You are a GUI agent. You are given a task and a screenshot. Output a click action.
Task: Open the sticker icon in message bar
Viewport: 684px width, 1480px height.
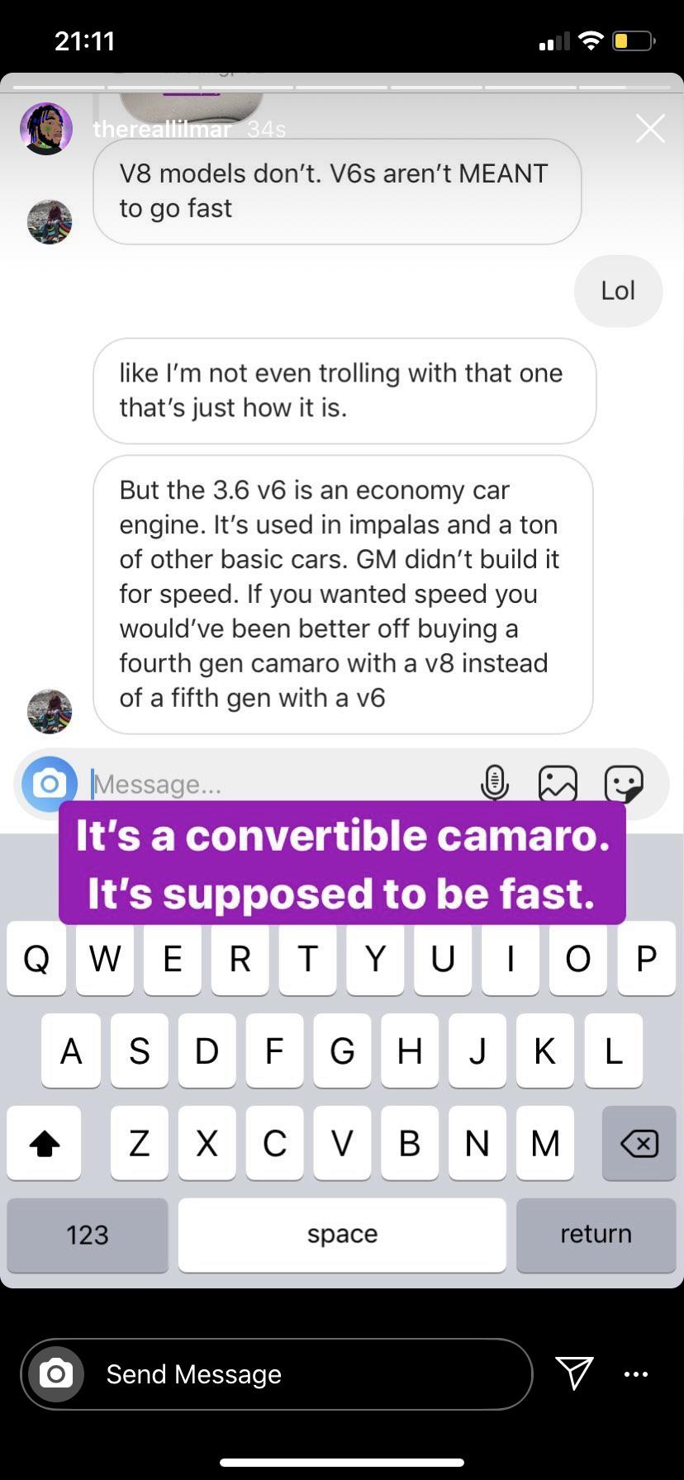[624, 783]
